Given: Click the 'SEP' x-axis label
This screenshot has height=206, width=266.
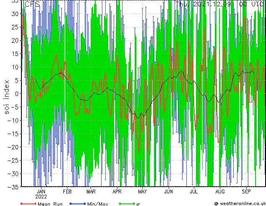Looking at the screenshot, I should pyautogui.click(x=246, y=192).
